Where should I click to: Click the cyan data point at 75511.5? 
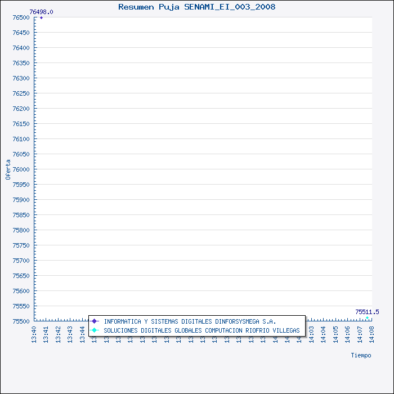[x=368, y=318]
